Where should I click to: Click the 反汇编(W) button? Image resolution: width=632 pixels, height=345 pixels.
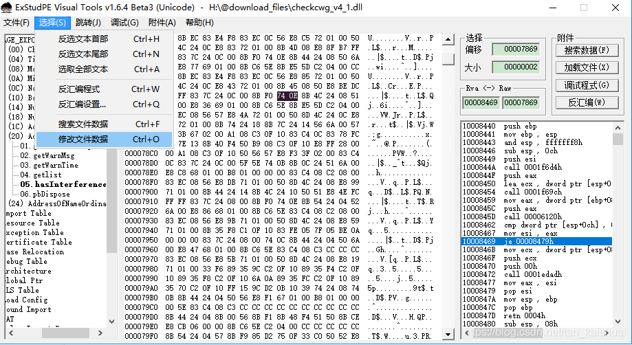[587, 102]
